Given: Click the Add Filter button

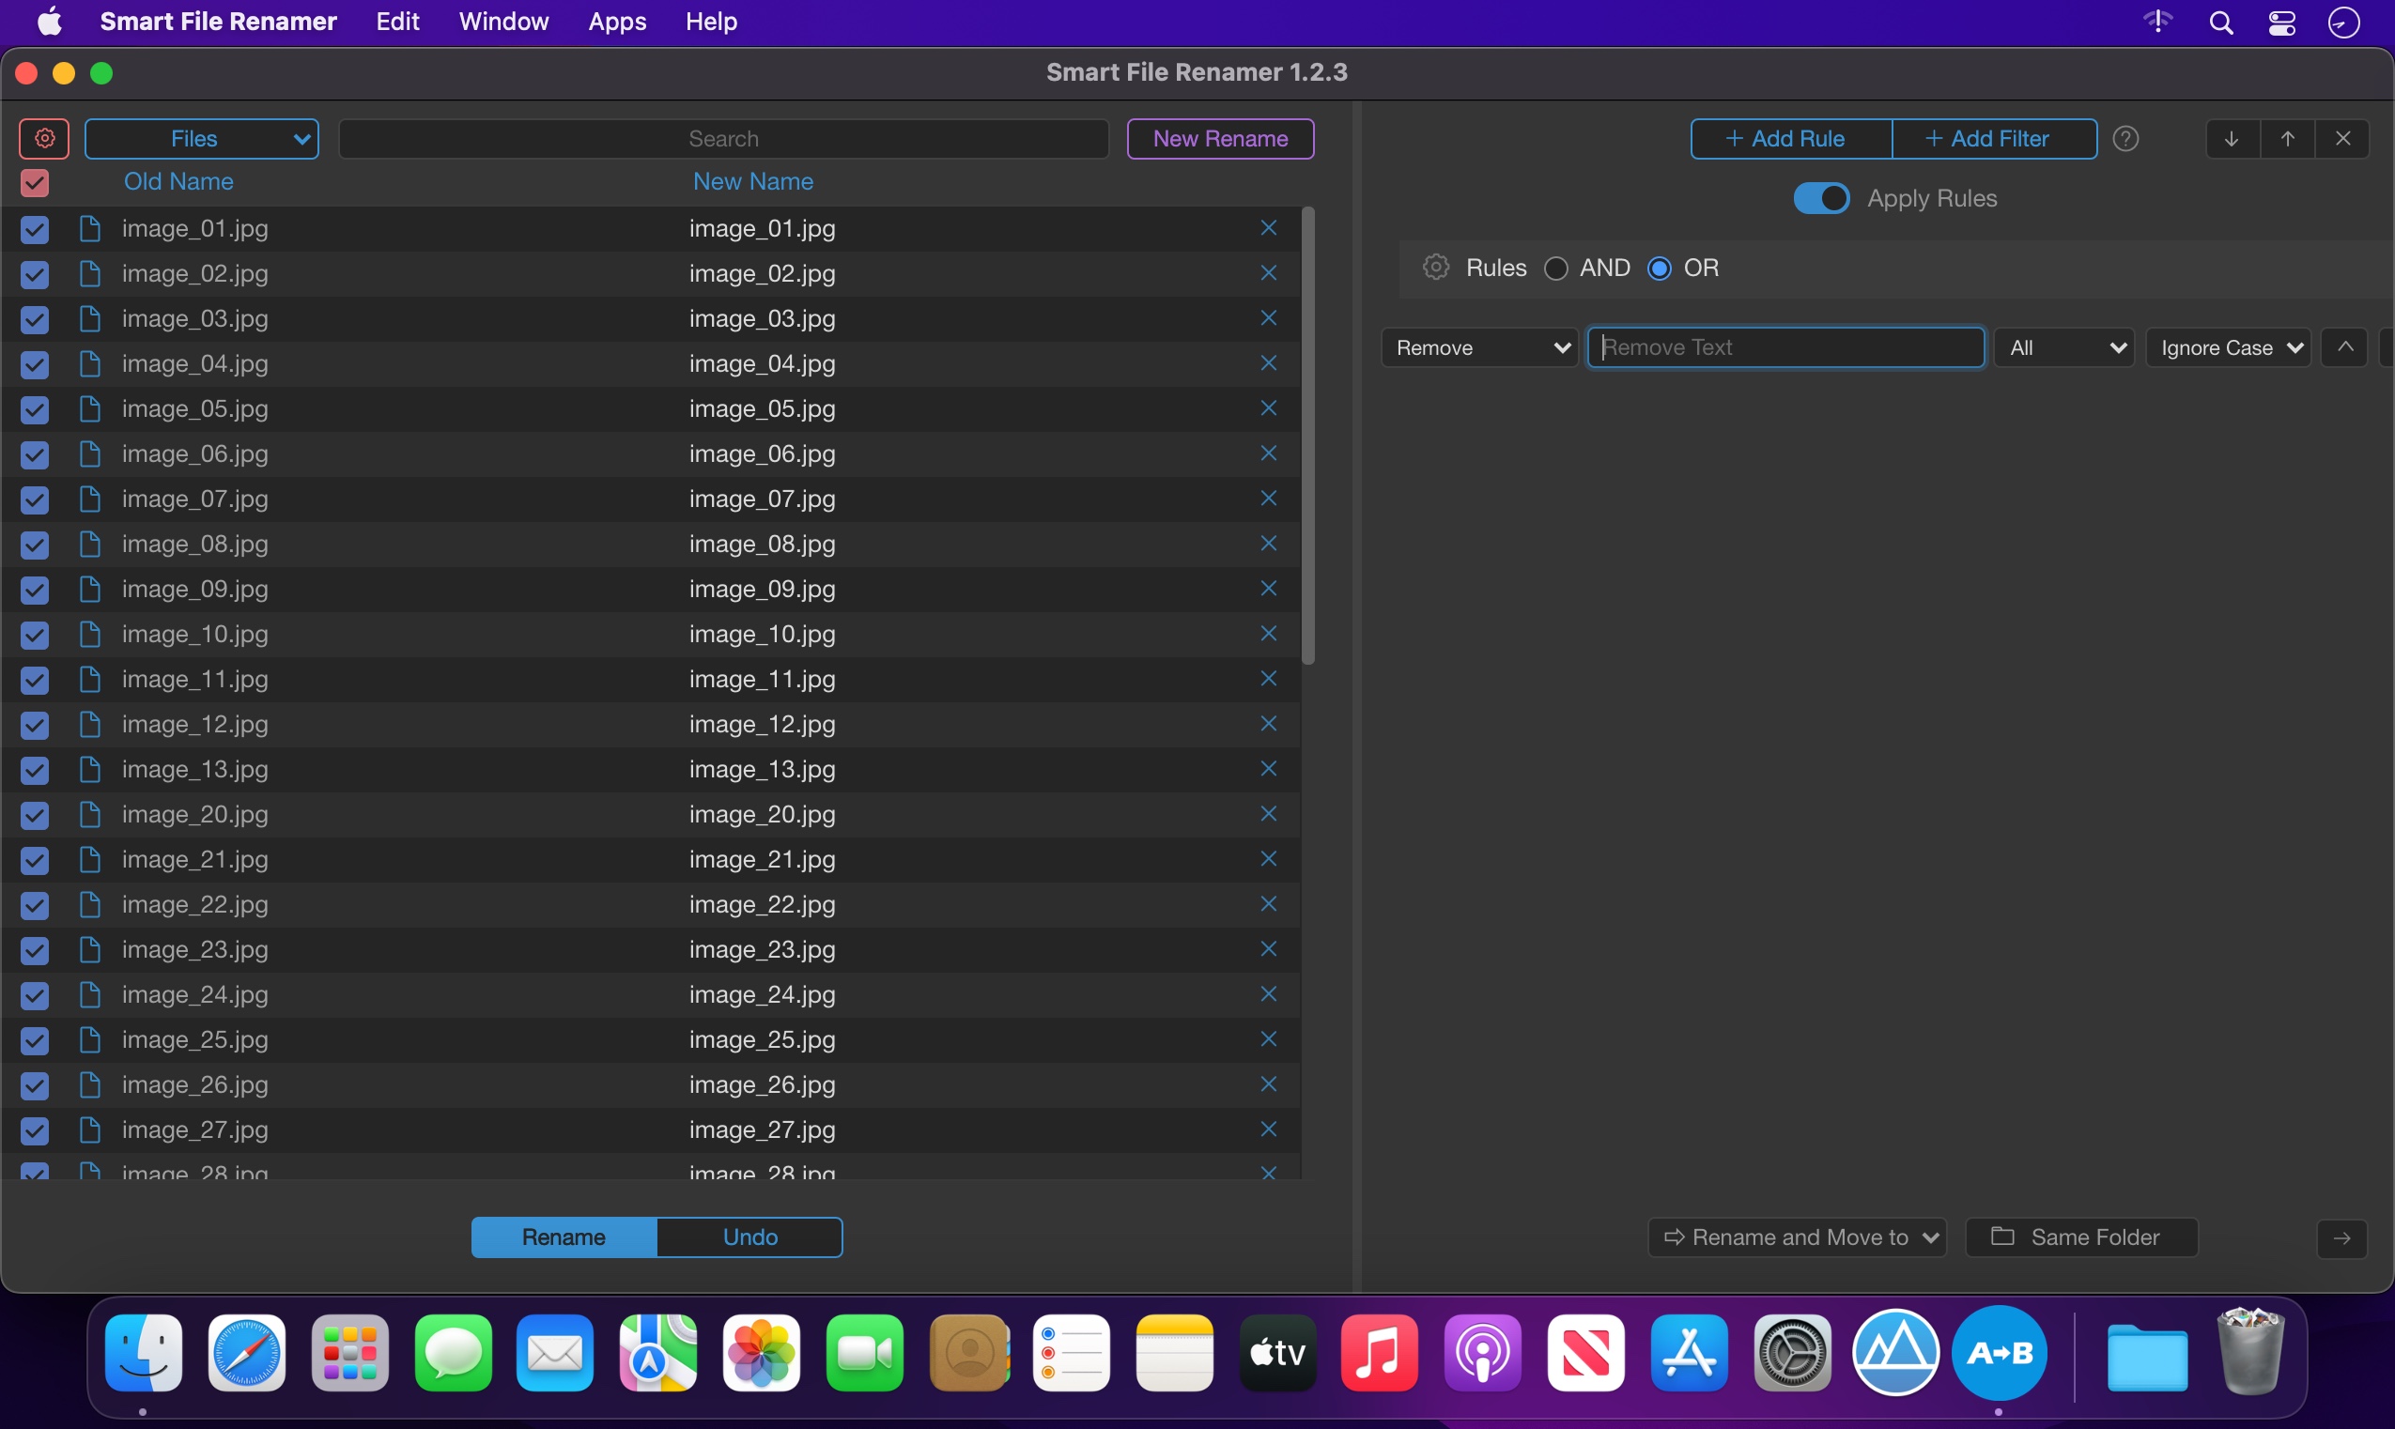Looking at the screenshot, I should [x=1994, y=139].
